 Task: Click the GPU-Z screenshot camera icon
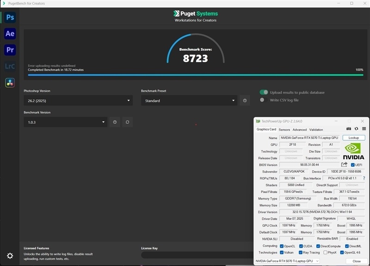[x=349, y=129]
